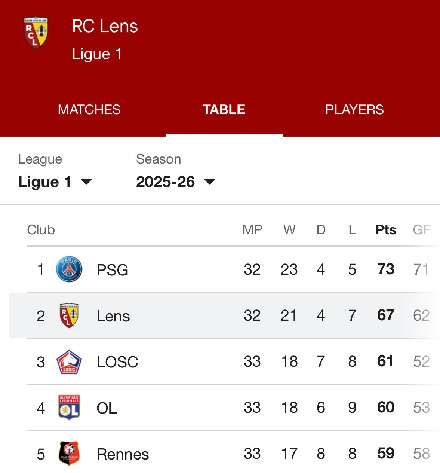This screenshot has width=440, height=473.
Task: Click the Olympique Lyonnais logo
Action: (x=69, y=408)
